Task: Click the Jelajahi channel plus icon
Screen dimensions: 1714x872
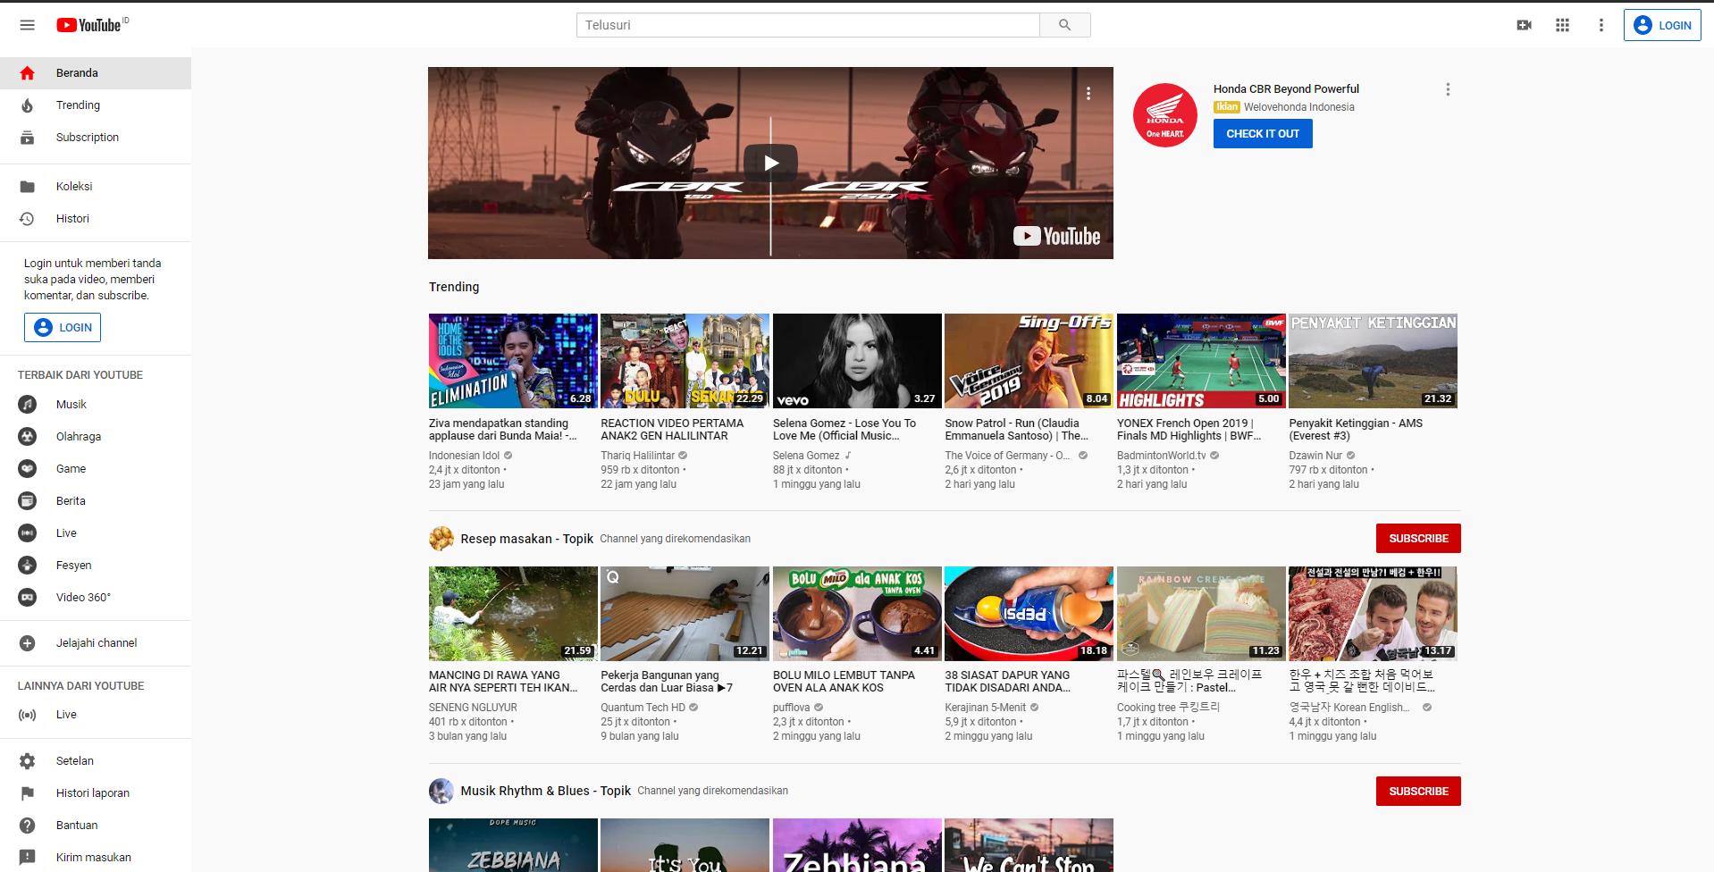Action: click(28, 643)
